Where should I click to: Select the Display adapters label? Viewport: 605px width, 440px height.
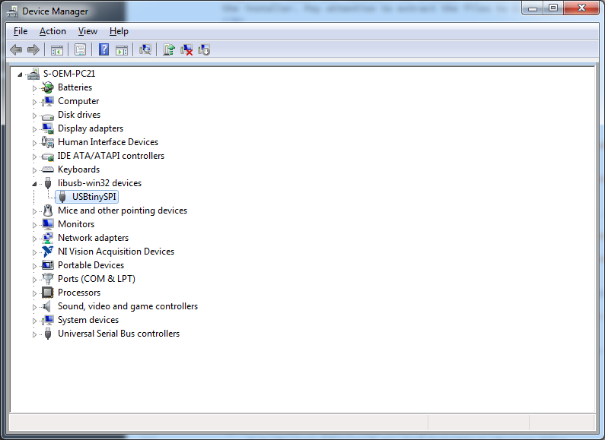(x=91, y=128)
